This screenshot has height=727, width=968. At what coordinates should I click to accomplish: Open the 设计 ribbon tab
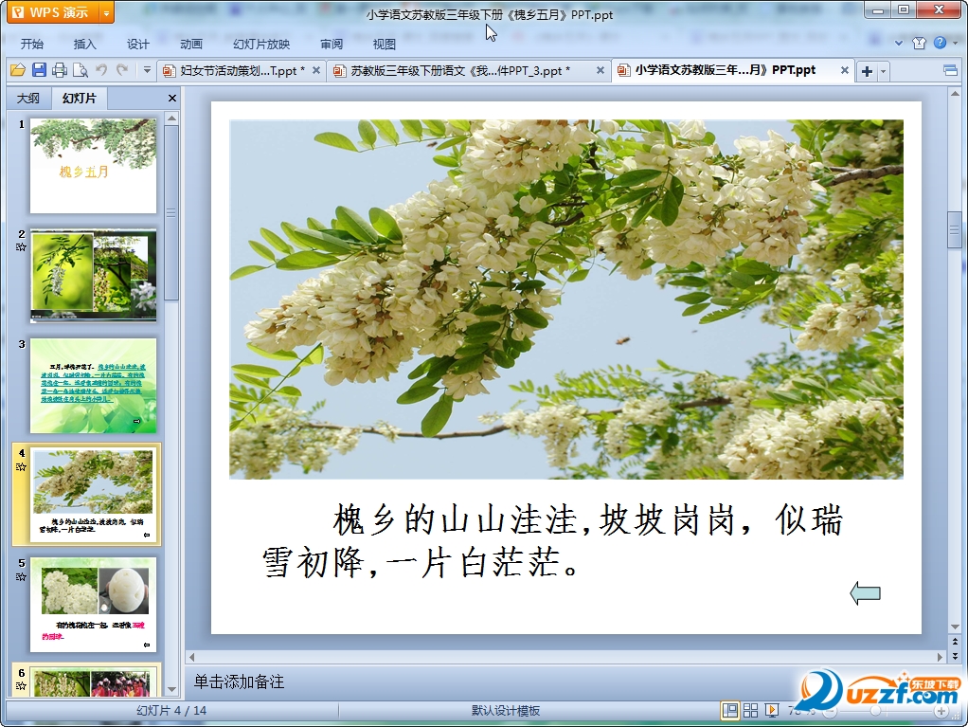click(137, 44)
